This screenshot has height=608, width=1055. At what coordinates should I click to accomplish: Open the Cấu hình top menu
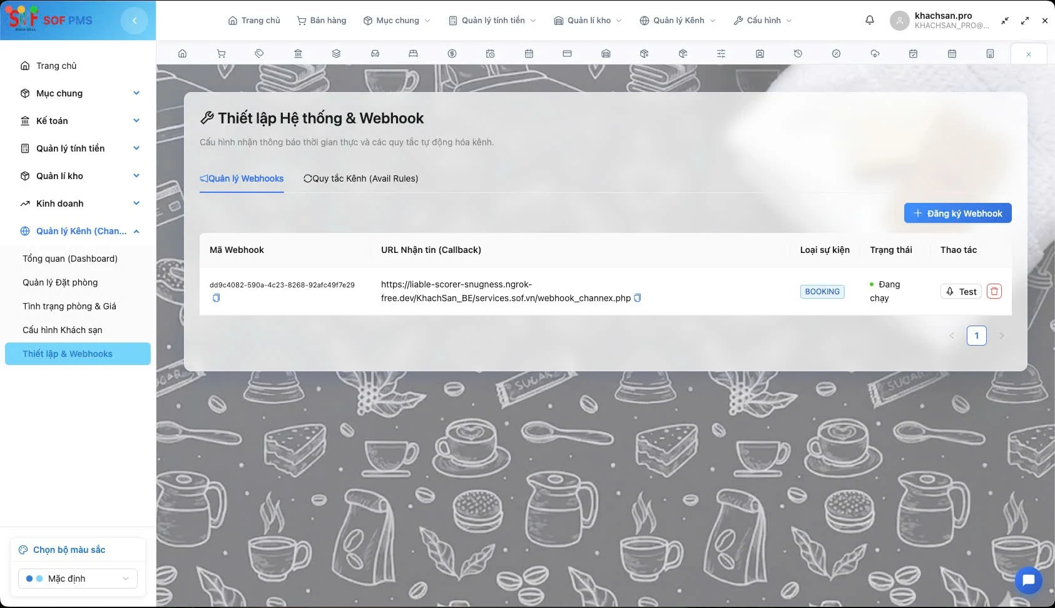763,21
